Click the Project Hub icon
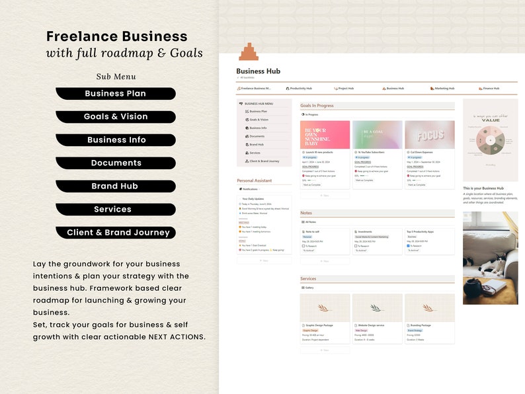Screen dimensions: 525x394 (335, 89)
